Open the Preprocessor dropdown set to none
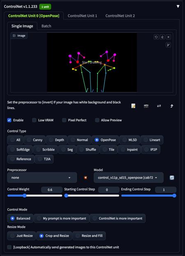 42,177
